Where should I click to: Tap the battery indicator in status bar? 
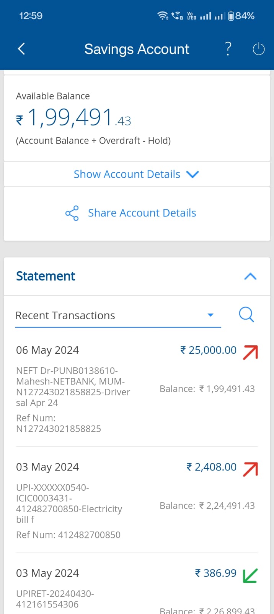coord(231,16)
